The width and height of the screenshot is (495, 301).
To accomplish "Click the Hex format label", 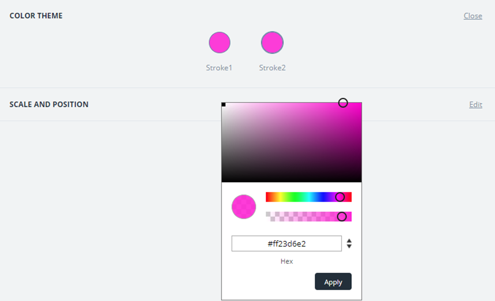I will [x=286, y=261].
